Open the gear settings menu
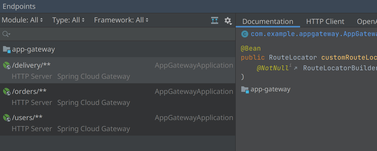 click(228, 21)
